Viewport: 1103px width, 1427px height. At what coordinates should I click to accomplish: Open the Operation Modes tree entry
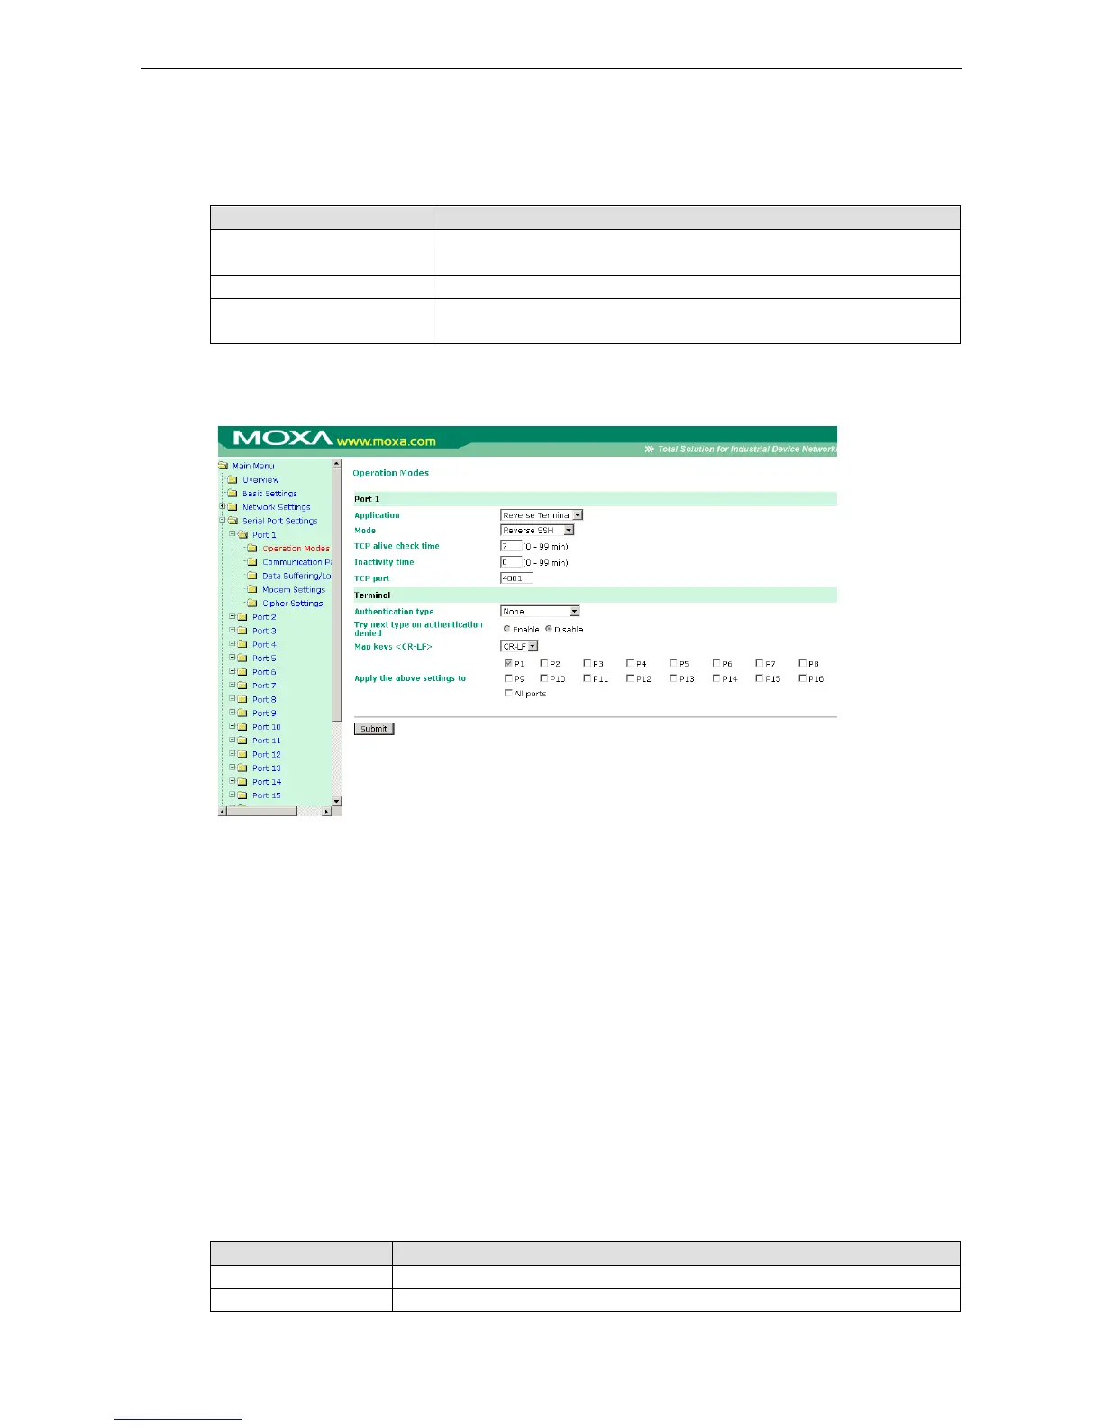tap(296, 549)
